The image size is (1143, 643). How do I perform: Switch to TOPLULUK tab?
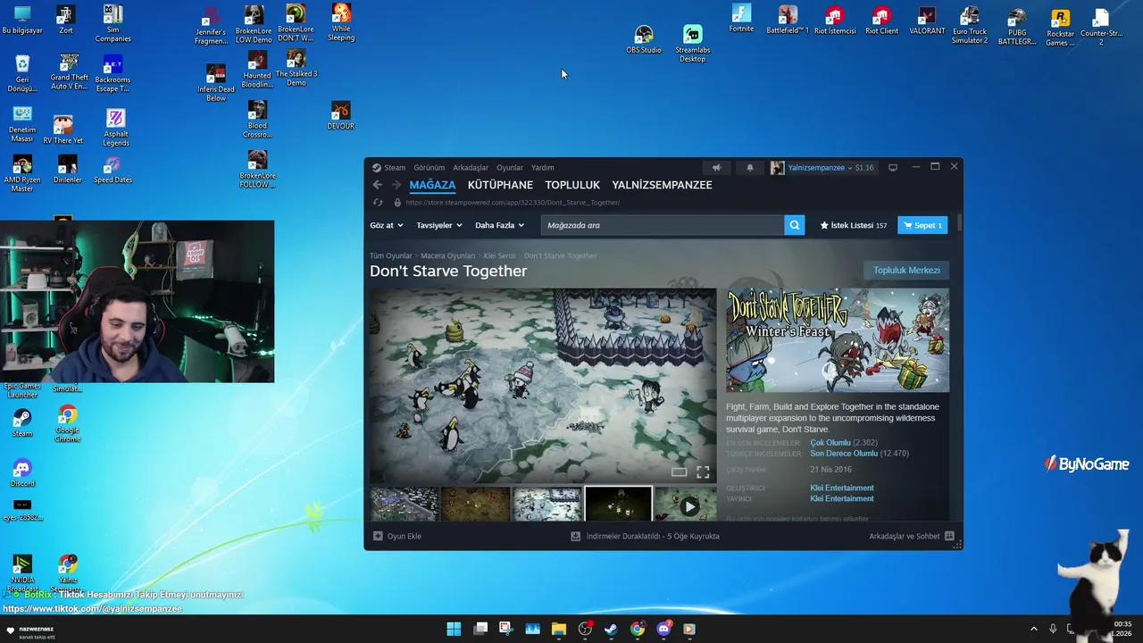coord(572,185)
